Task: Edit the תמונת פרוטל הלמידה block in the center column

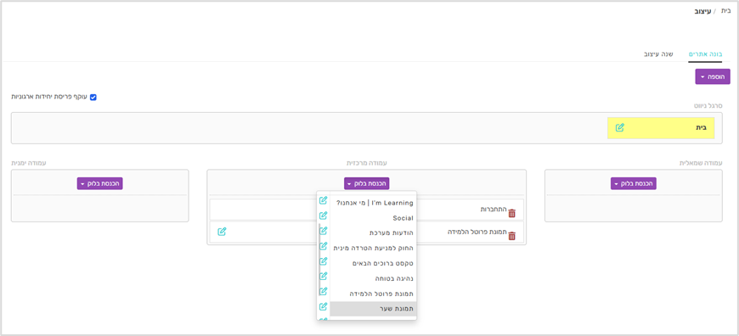Action: (x=222, y=232)
